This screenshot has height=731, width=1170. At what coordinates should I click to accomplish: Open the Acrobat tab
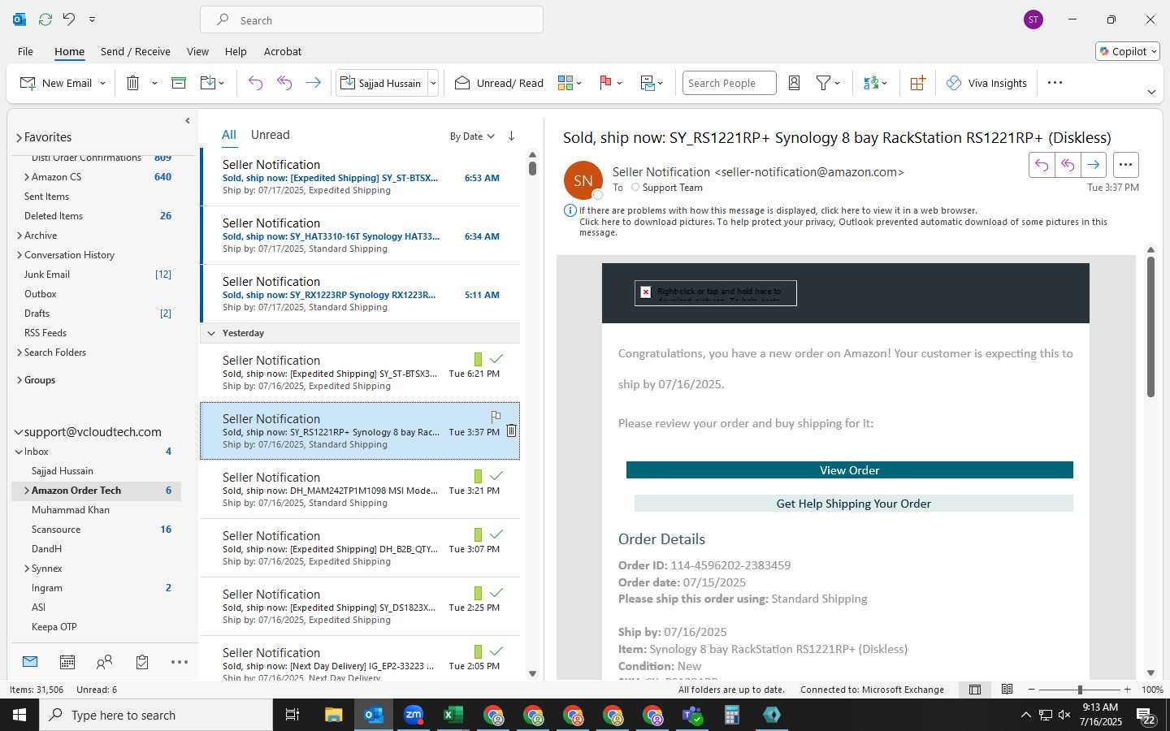click(283, 51)
